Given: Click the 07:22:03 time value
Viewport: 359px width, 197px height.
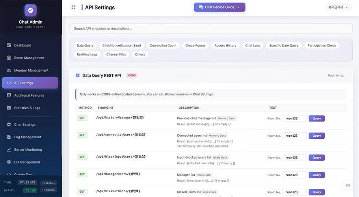Looking at the screenshot, I should point(28,182).
